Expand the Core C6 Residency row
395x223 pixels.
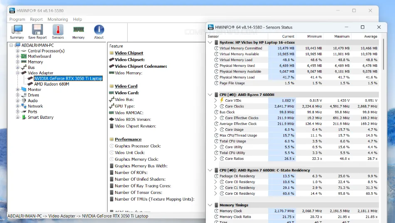pyautogui.click(x=215, y=194)
